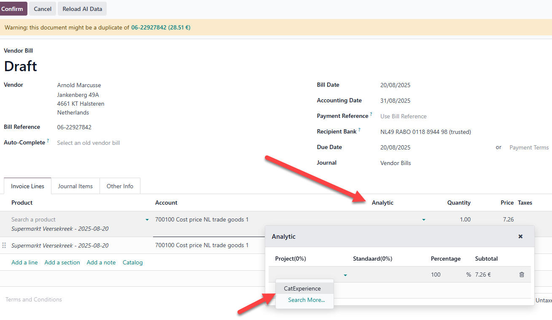The image size is (552, 320).
Task: Expand the Product search dropdown arrow
Action: (x=147, y=220)
